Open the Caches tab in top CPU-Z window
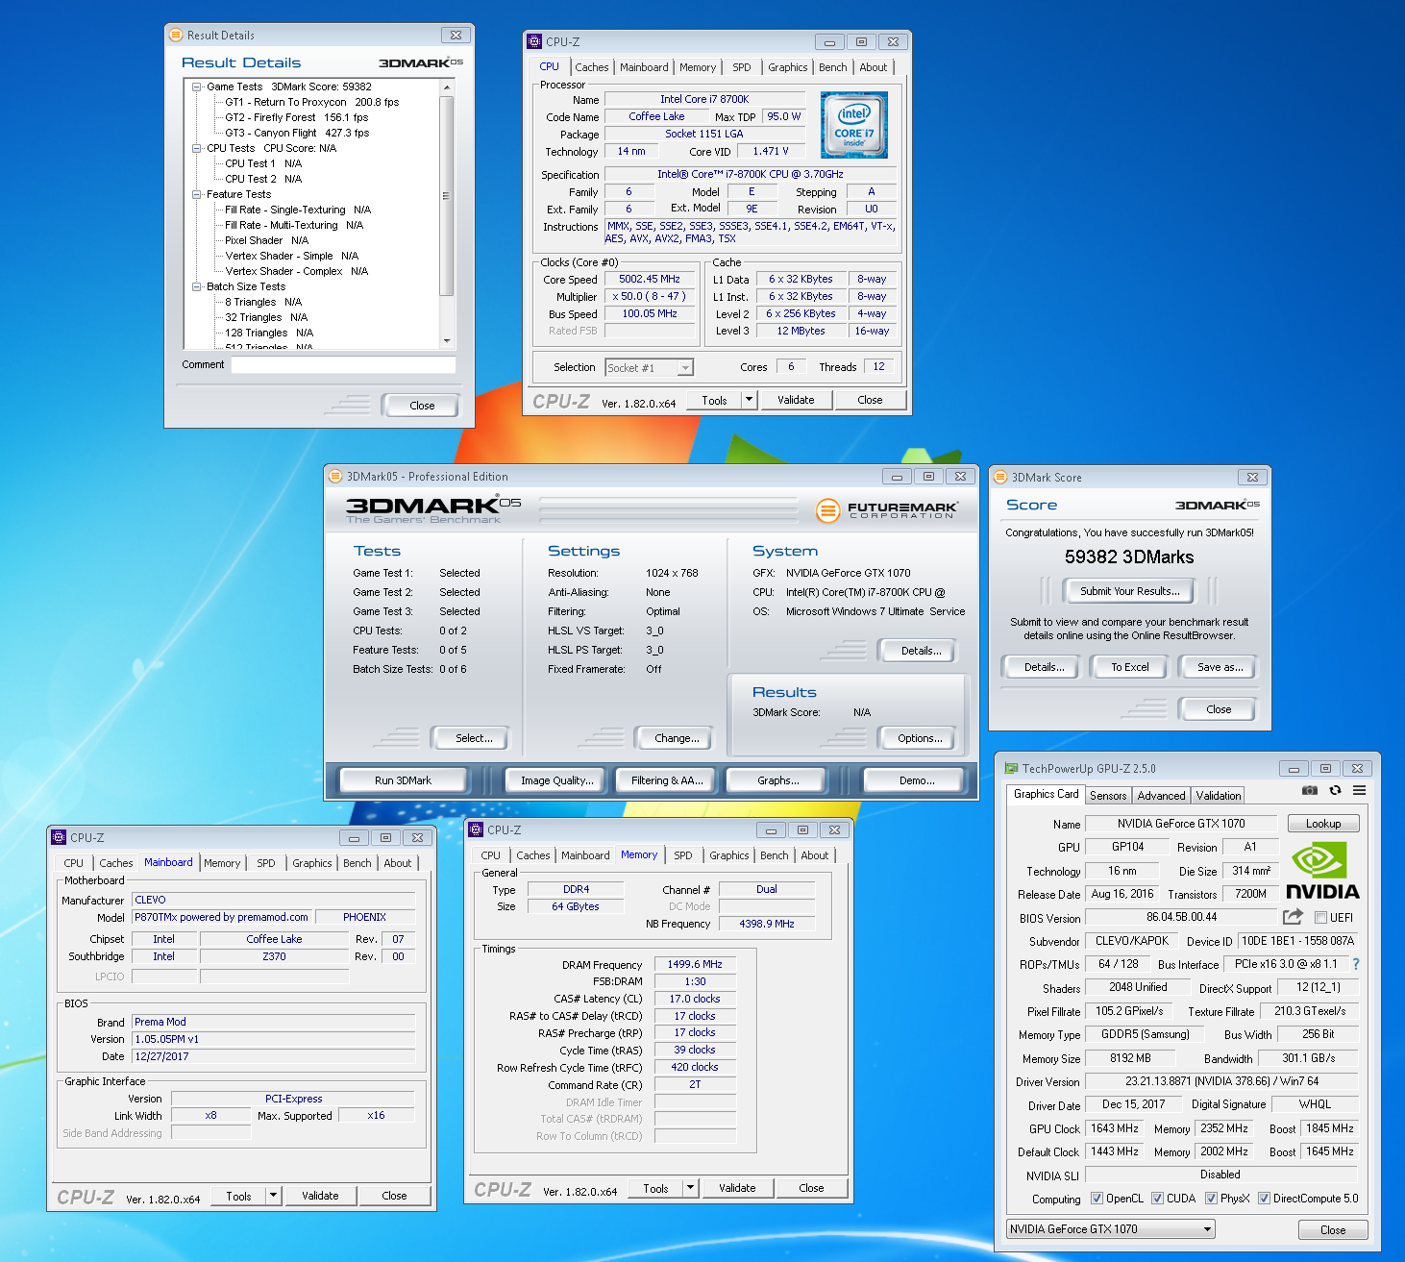Viewport: 1405px width, 1262px height. point(591,67)
